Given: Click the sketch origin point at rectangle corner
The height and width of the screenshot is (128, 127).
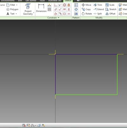Looking at the screenshot, I should (55, 54).
